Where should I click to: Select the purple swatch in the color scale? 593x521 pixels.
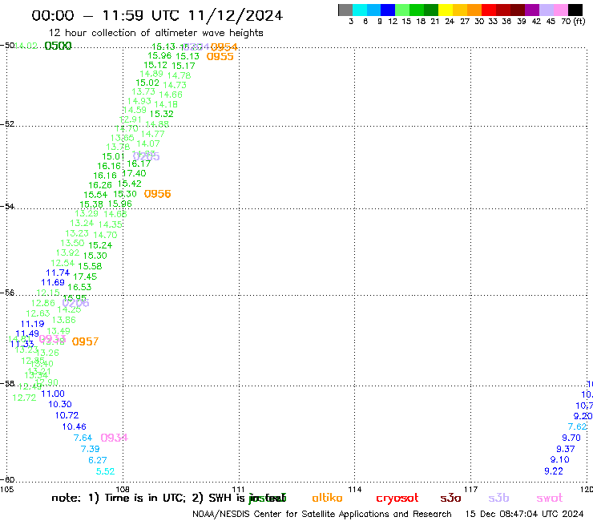point(532,10)
